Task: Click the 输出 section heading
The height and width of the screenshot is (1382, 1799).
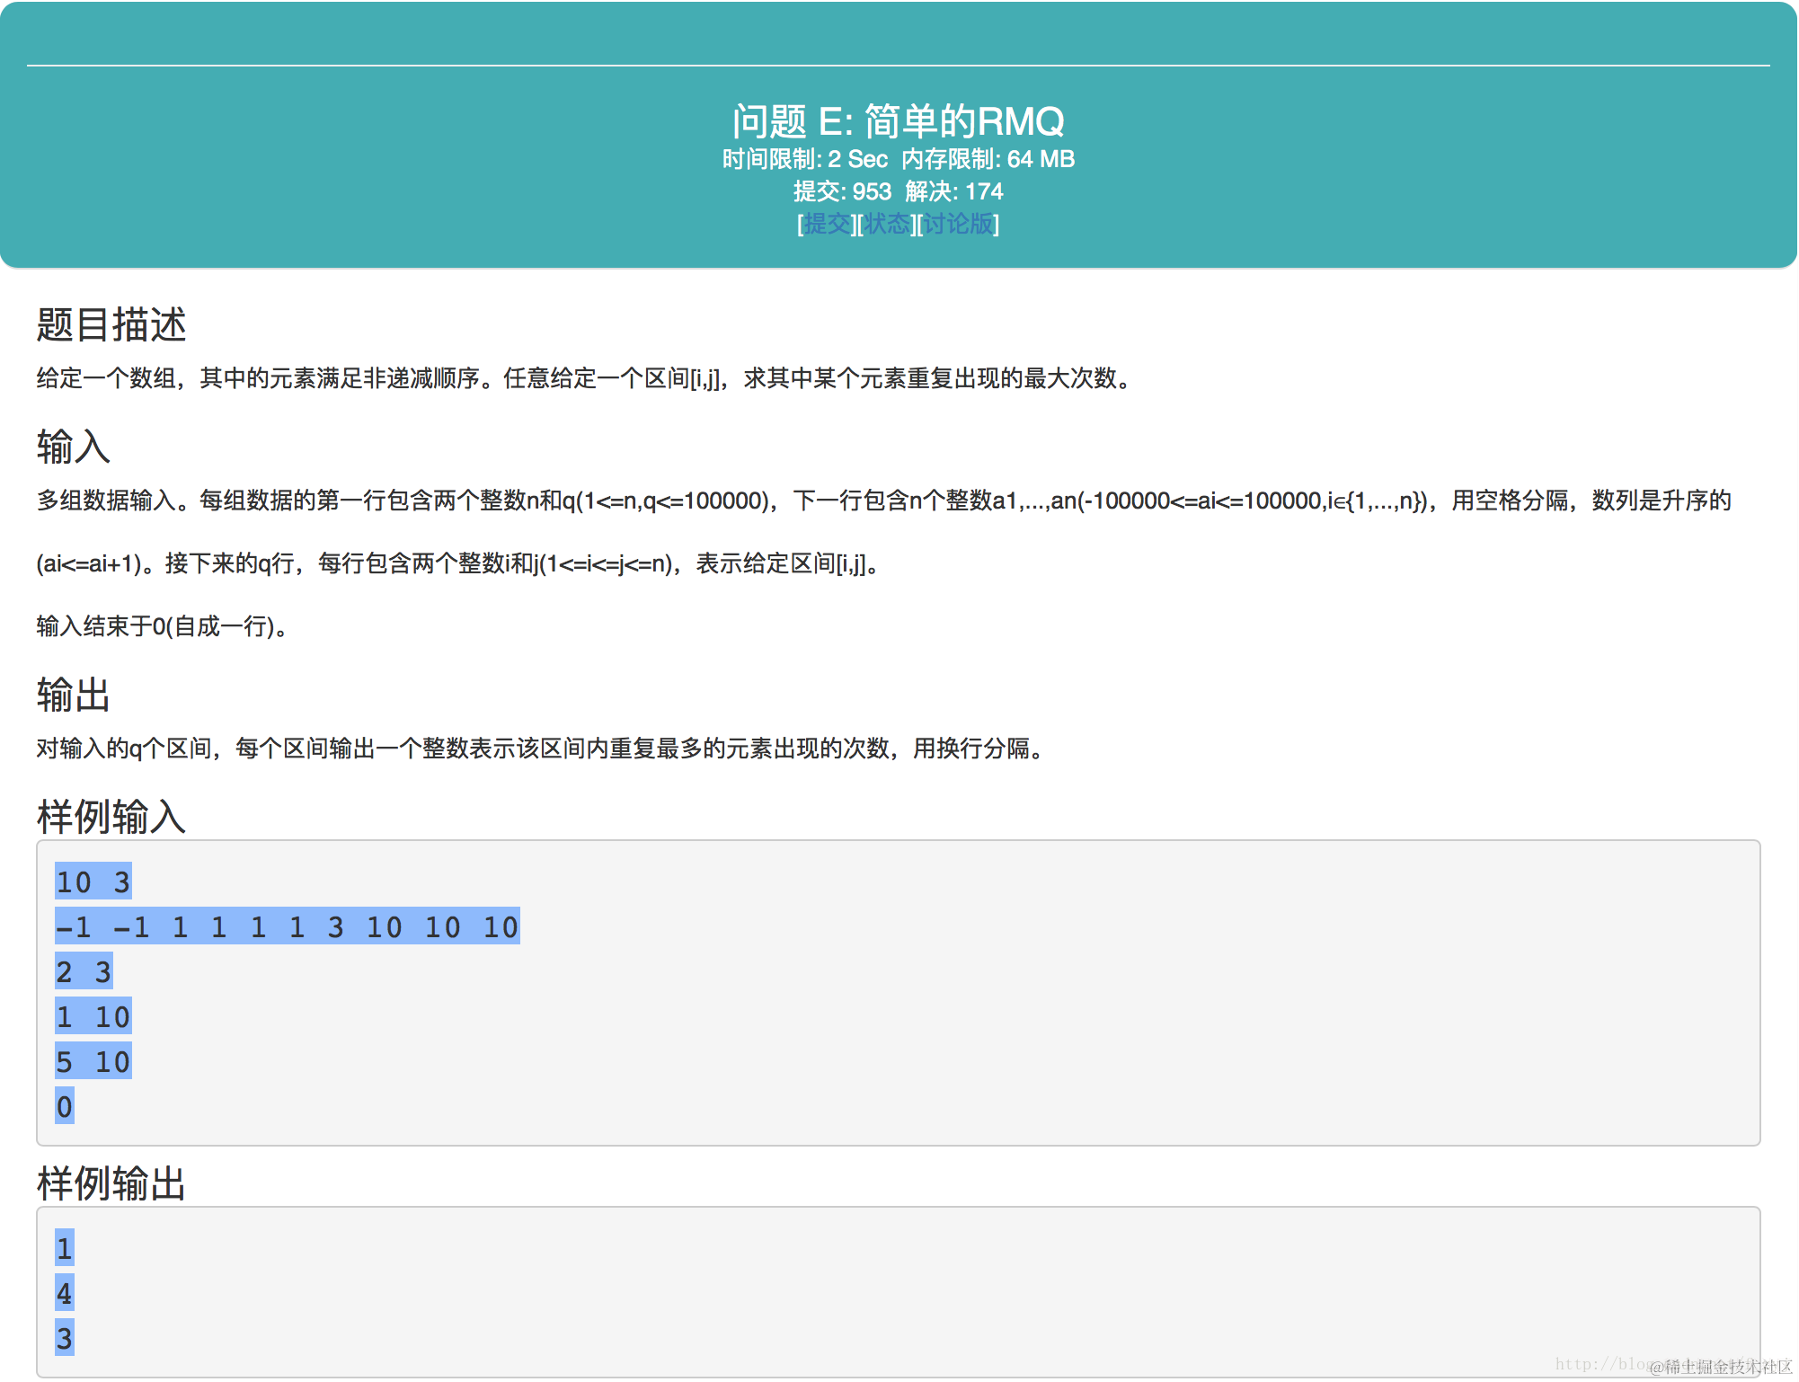Action: coord(74,695)
